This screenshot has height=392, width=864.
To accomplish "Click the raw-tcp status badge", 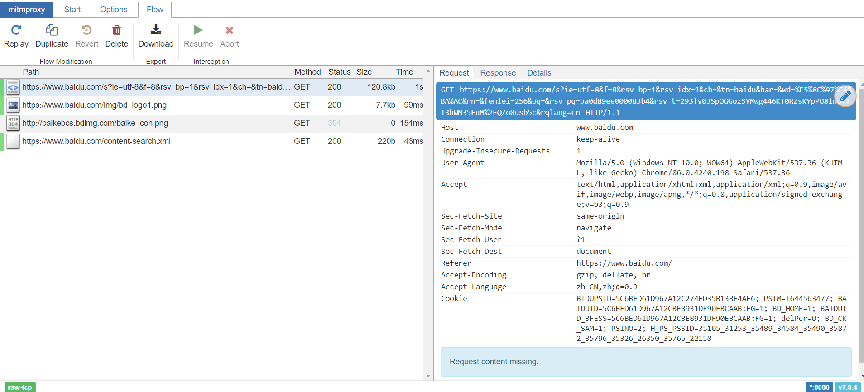I will [20, 387].
